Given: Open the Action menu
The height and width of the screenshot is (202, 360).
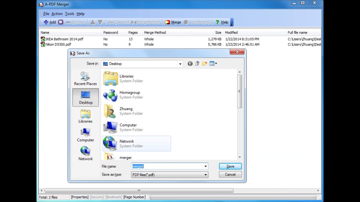Looking at the screenshot, I should click(x=57, y=13).
